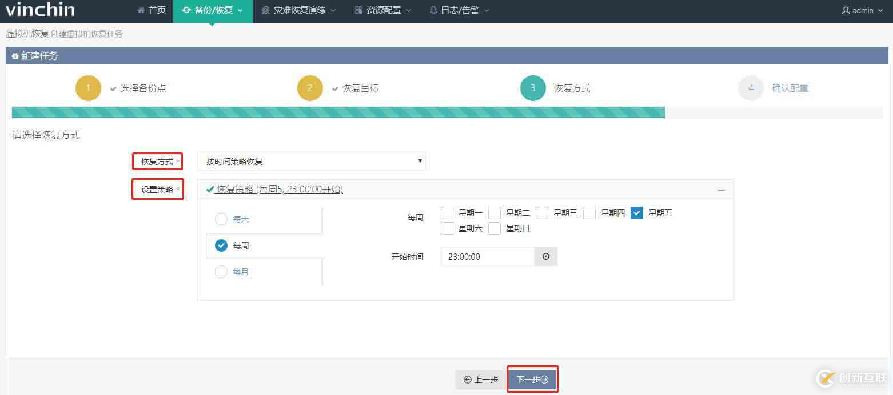Go to step 2 恢复目标
Image resolution: width=893 pixels, height=395 pixels.
point(310,88)
